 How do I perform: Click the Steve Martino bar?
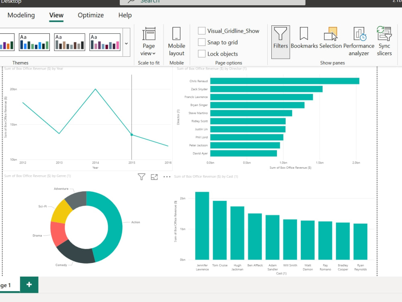tap(251, 113)
